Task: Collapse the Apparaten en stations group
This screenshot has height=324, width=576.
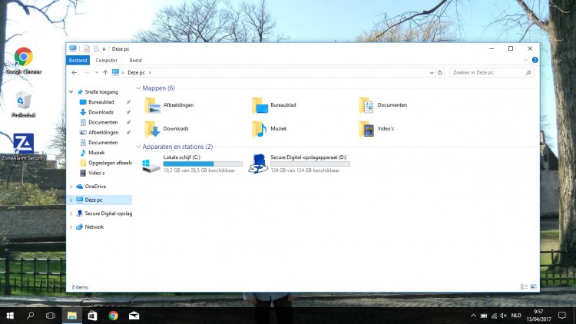Action: (138, 147)
